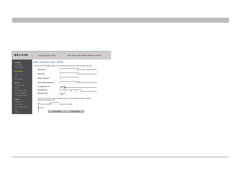Click the MTU field showing 1454

point(63,94)
